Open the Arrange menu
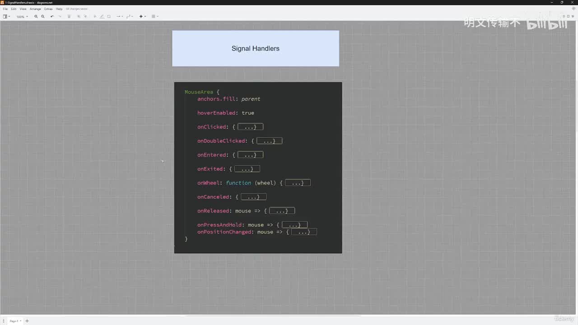 35,9
